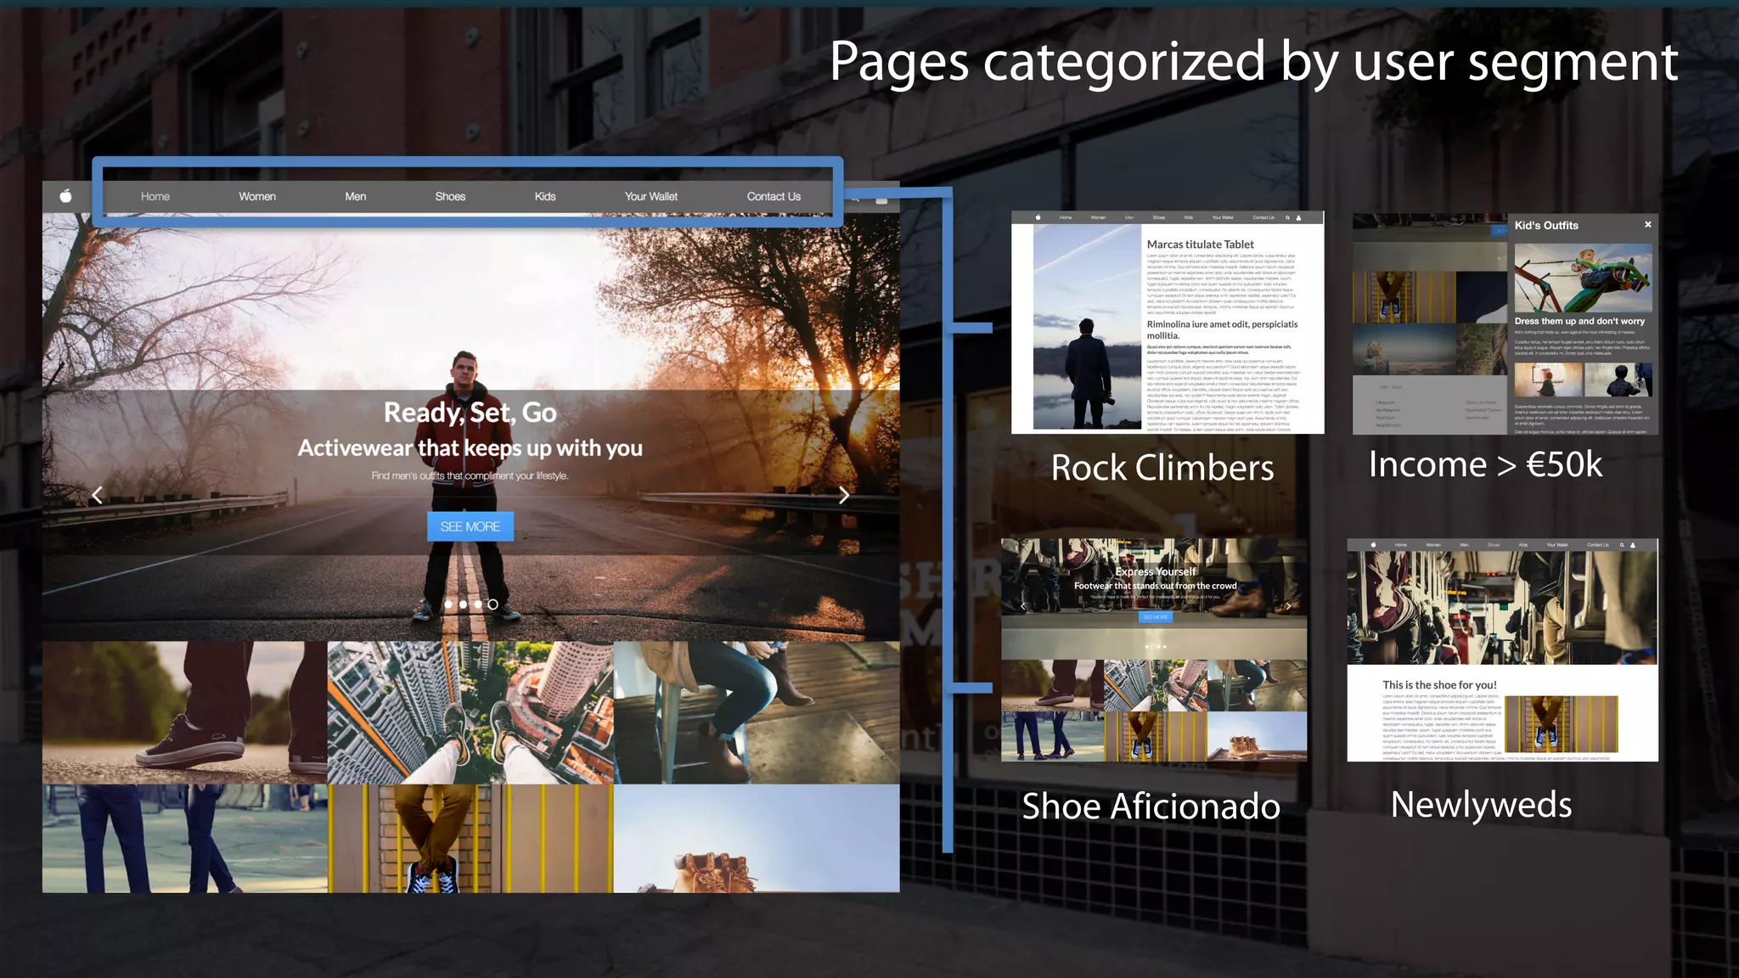Open Your Wallet in the main navigation bar
The image size is (1739, 978).
click(x=651, y=196)
